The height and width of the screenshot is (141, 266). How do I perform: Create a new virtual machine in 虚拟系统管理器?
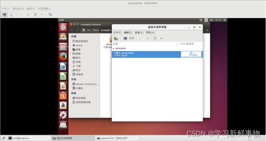(x=116, y=38)
